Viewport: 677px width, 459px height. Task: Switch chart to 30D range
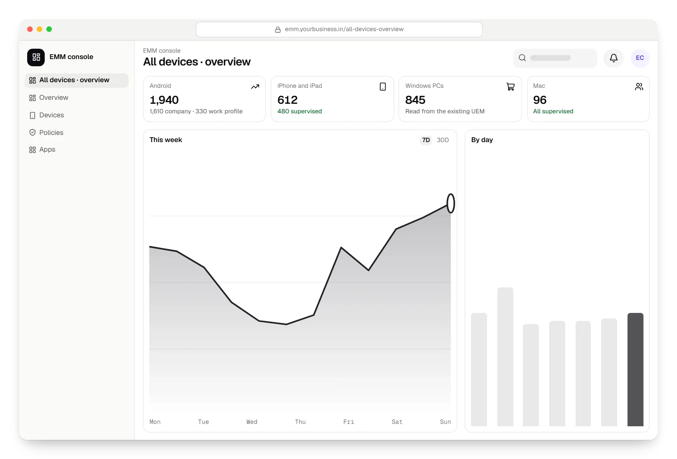coord(443,140)
